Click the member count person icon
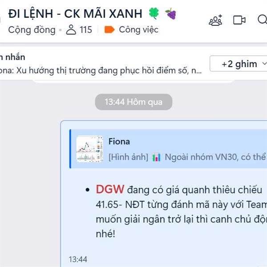The height and width of the screenshot is (267, 267). [71, 30]
